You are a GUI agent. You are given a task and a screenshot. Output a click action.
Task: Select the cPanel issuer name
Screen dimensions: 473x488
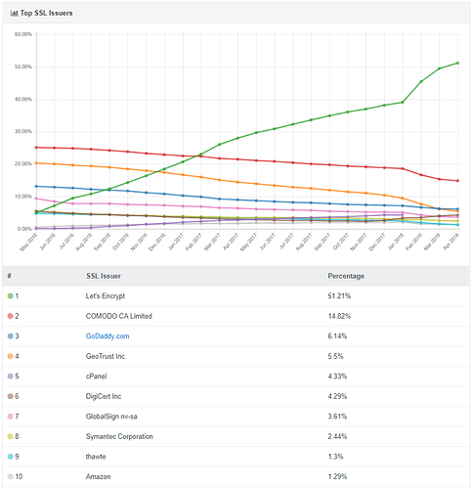[x=96, y=377]
